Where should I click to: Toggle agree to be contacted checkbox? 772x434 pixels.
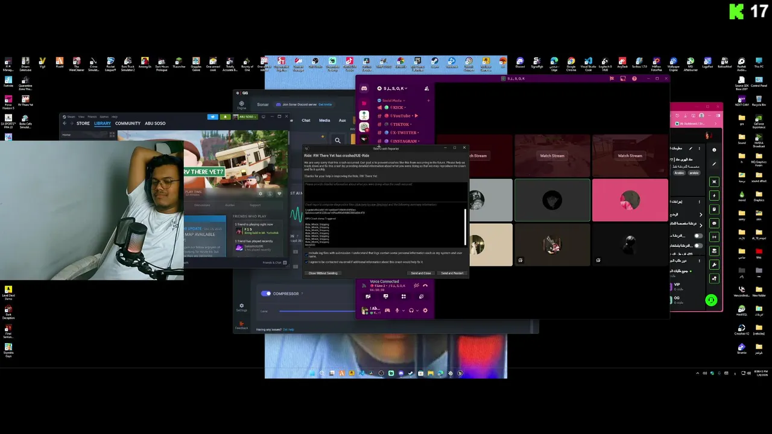point(306,262)
